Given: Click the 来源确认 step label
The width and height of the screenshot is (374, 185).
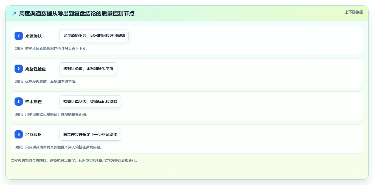Looking at the screenshot, I should (33, 36).
